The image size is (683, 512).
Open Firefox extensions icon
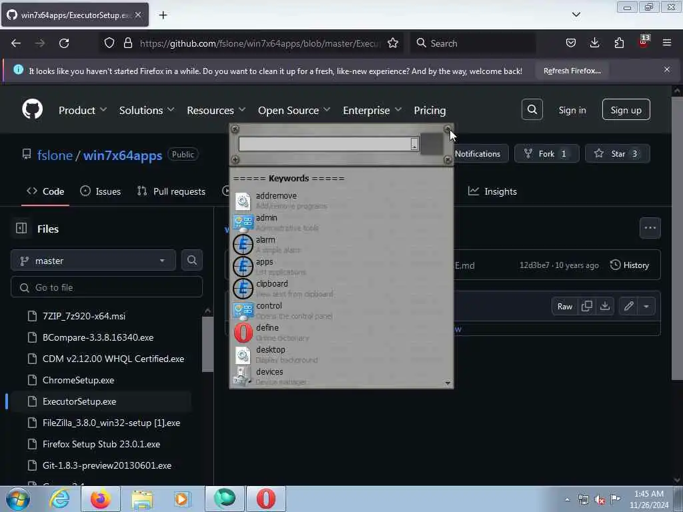(x=619, y=43)
